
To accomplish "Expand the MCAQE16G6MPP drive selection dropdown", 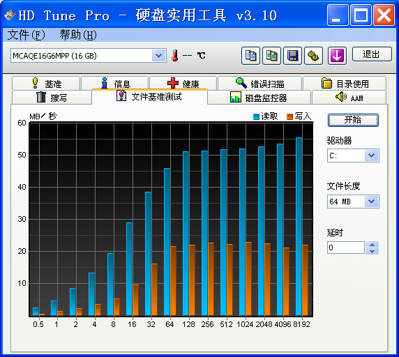I will [x=158, y=55].
